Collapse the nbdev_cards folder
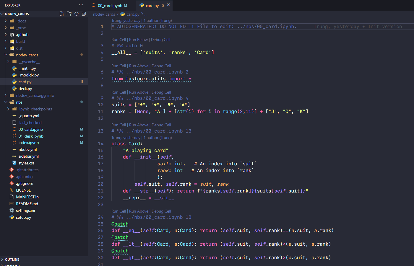The image size is (414, 266). [x=6, y=55]
